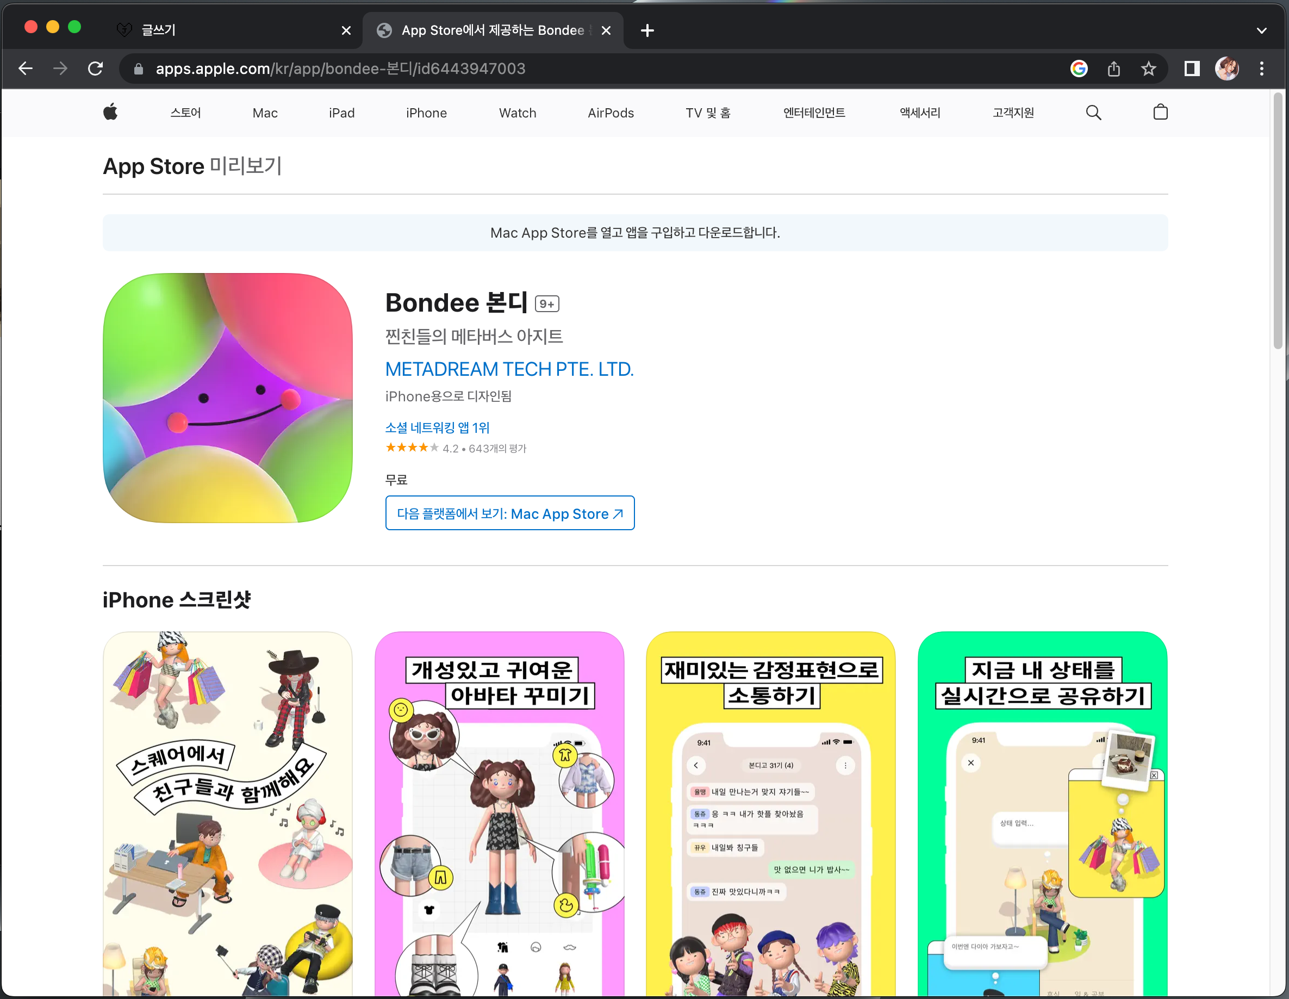Screen dimensions: 1289x999
Task: Go back to previous page
Action: pos(26,69)
